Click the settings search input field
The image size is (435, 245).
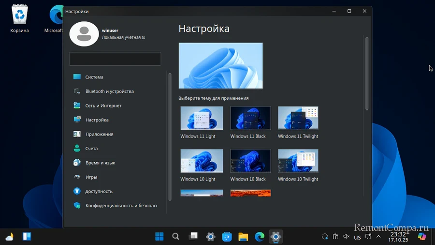pos(115,59)
